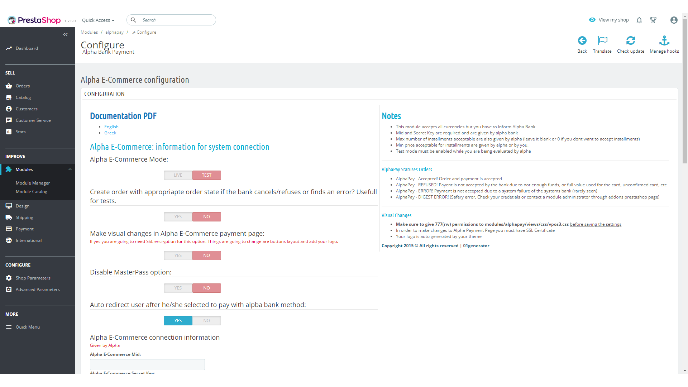Open Manage hooks anchor icon
Image resolution: width=688 pixels, height=387 pixels.
click(664, 40)
